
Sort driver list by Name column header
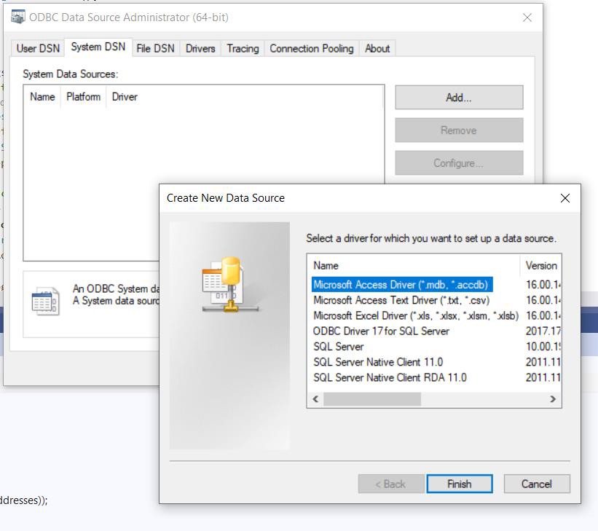click(x=326, y=266)
